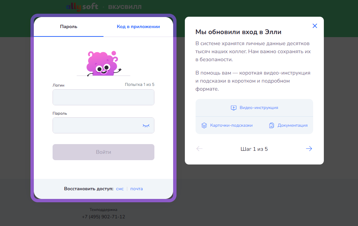Image resolution: width=358 pixels, height=226 pixels.
Task: Restore access via почта link
Action: [x=137, y=189]
